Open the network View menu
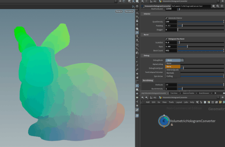 pos(164,102)
